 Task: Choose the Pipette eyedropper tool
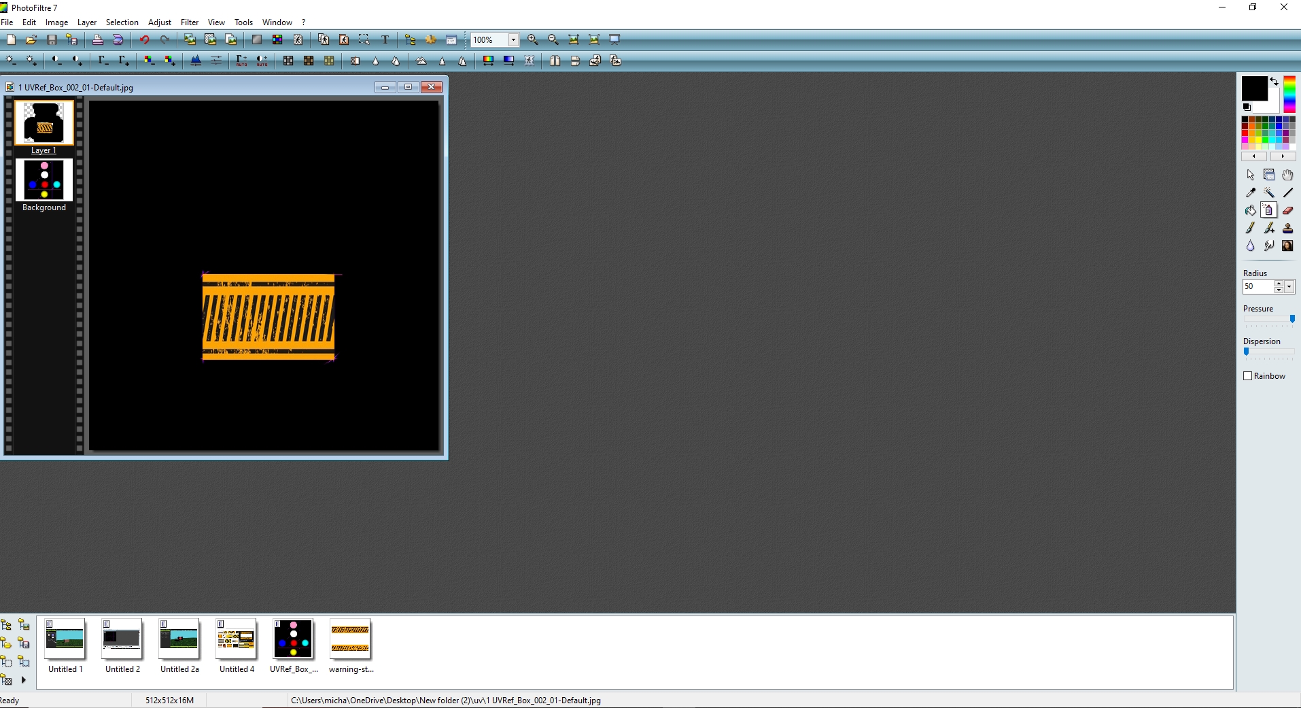[1251, 192]
